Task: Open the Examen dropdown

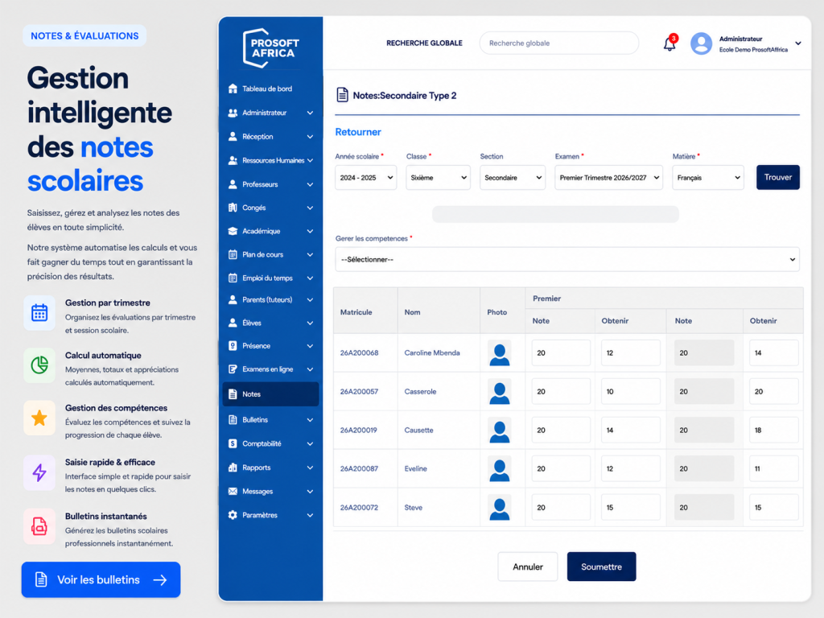Action: [x=608, y=178]
